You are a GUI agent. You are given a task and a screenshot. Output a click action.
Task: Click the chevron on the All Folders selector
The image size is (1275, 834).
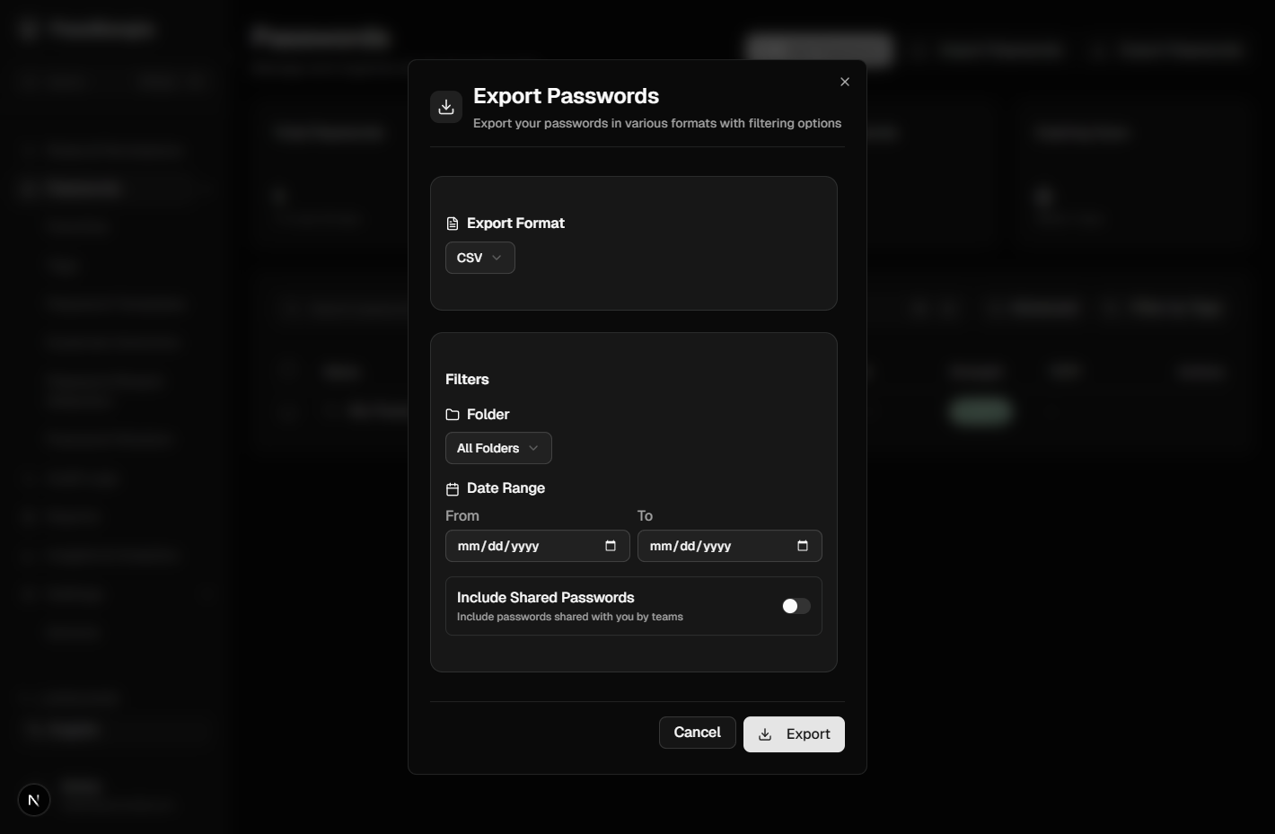coord(534,448)
